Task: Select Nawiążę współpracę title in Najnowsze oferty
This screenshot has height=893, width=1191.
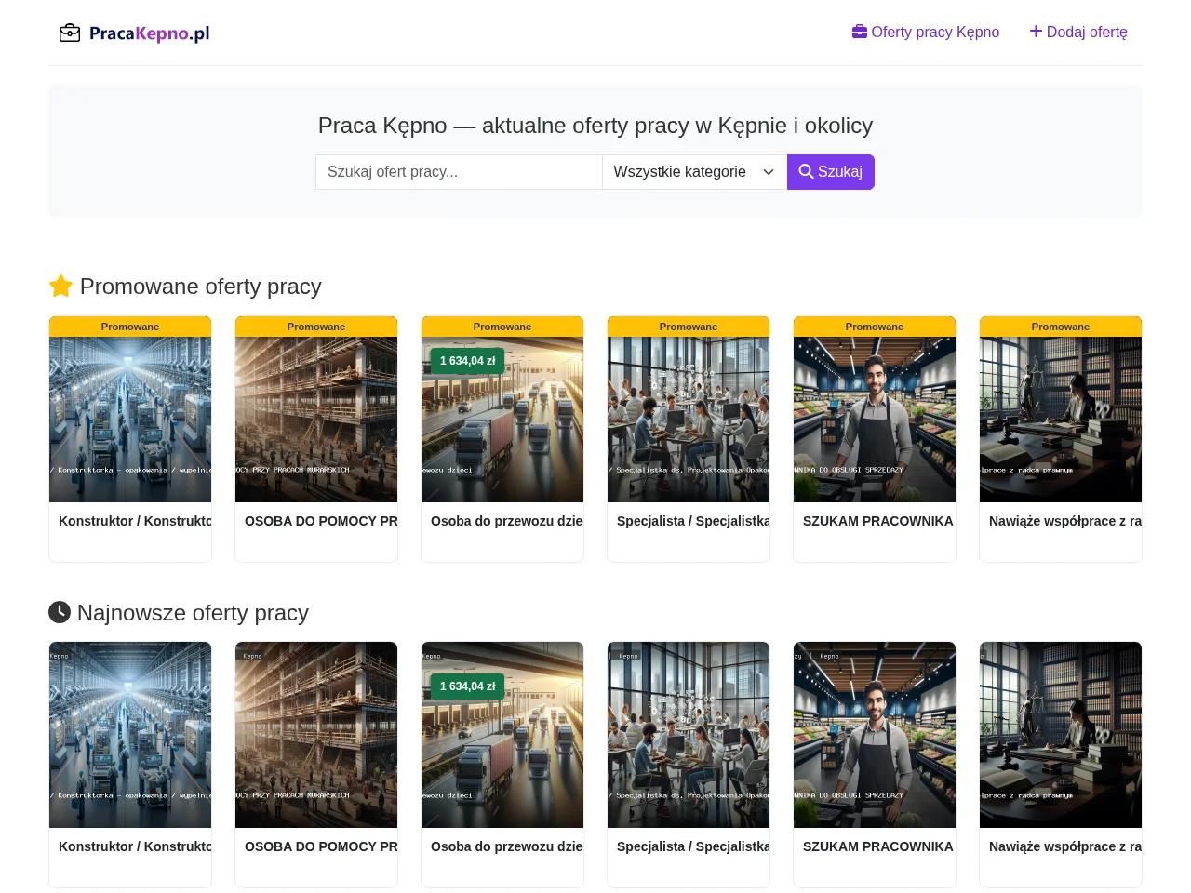Action: [x=1065, y=846]
